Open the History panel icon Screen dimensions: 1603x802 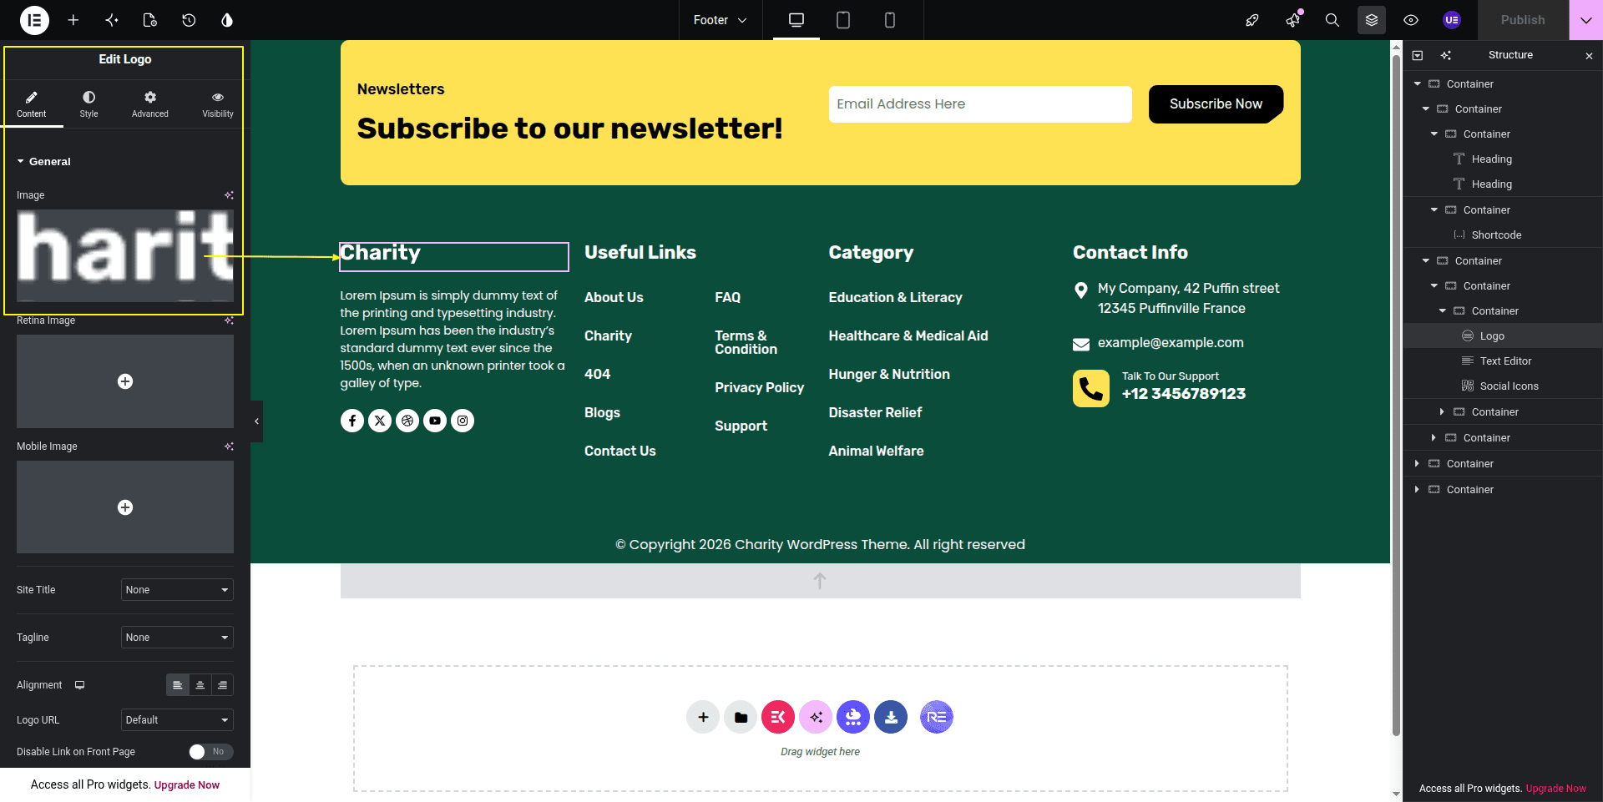click(x=189, y=20)
